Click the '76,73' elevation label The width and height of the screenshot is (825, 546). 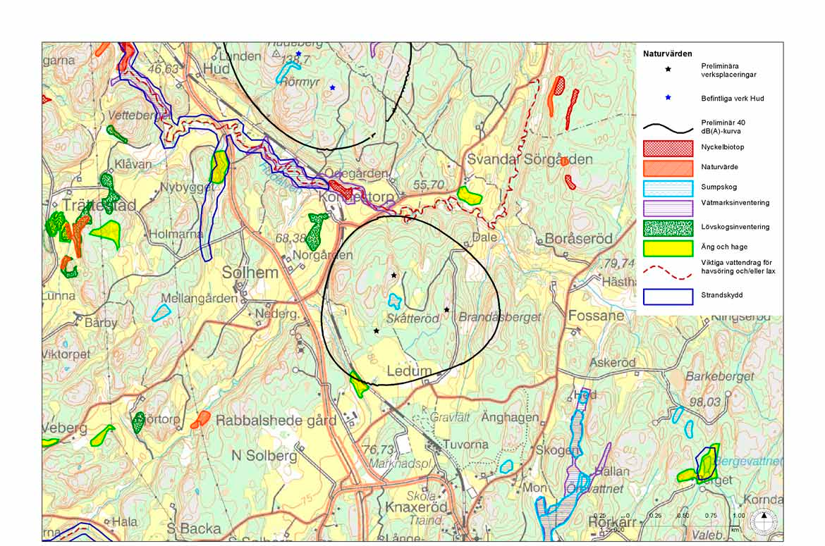(x=378, y=449)
